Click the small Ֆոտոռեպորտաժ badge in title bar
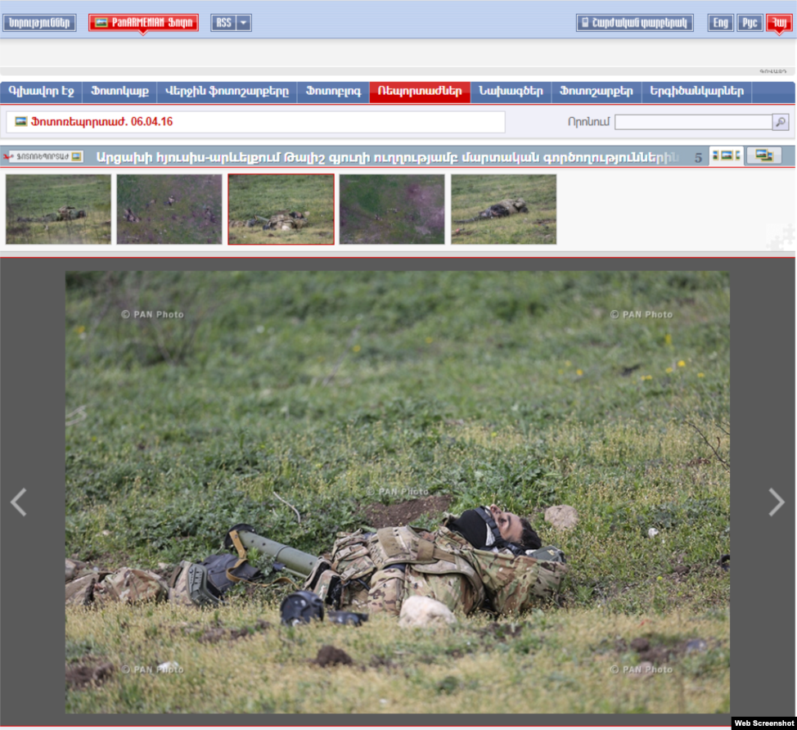The width and height of the screenshot is (797, 730). click(43, 156)
